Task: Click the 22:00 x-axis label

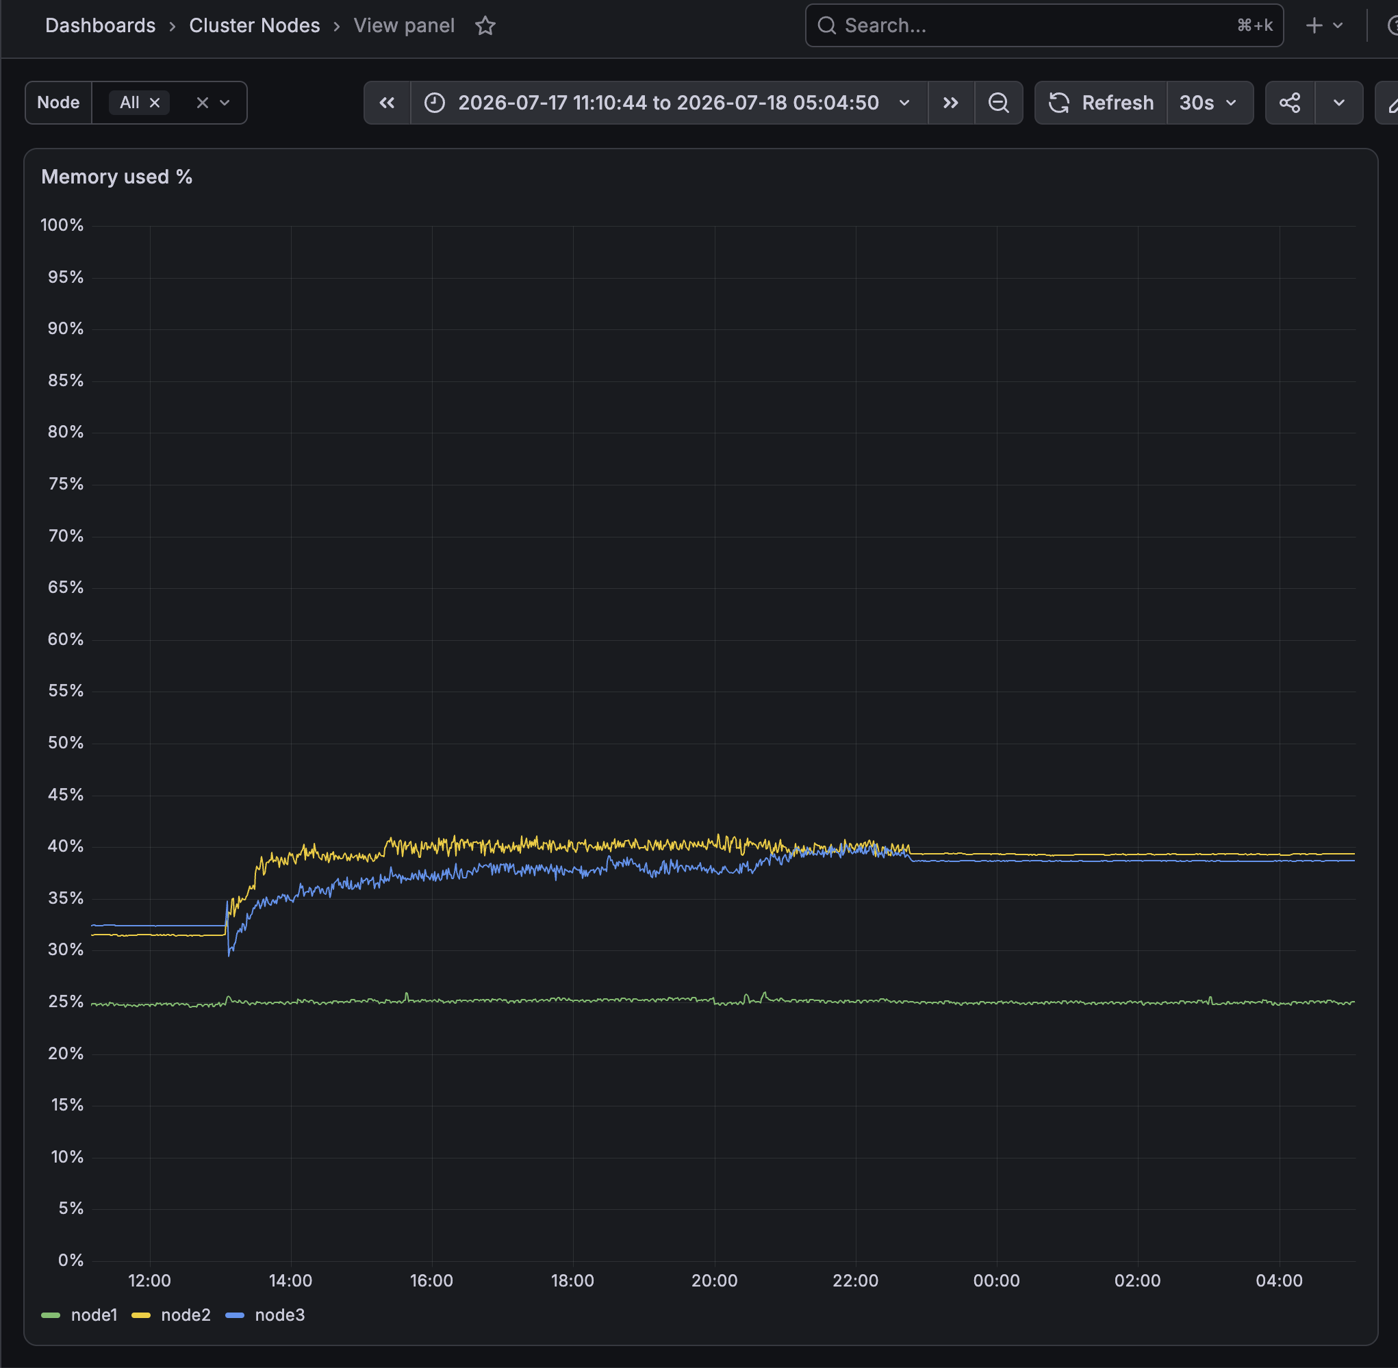Action: pos(855,1280)
